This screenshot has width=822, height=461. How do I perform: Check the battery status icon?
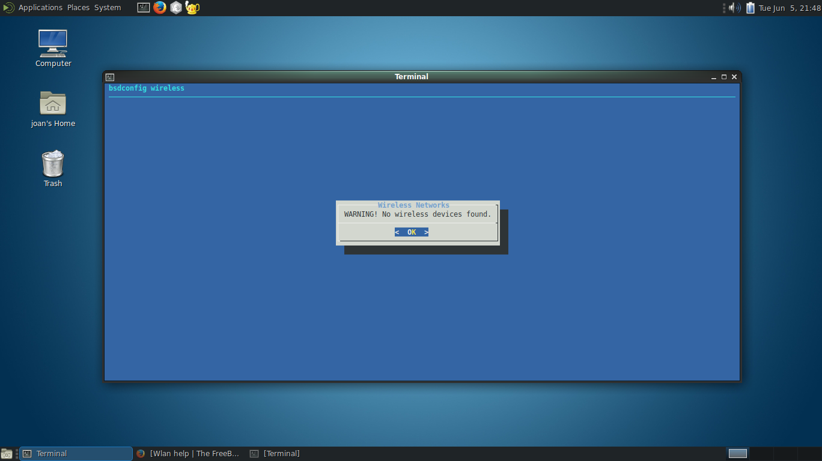click(750, 8)
